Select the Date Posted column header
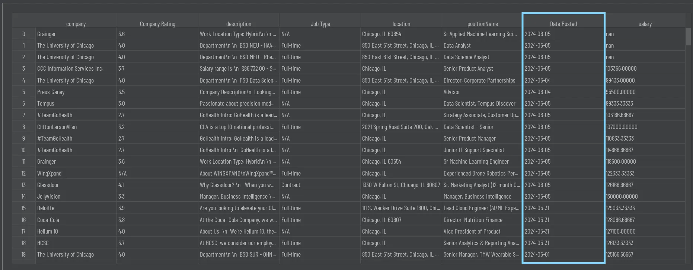The width and height of the screenshot is (693, 270). point(563,24)
